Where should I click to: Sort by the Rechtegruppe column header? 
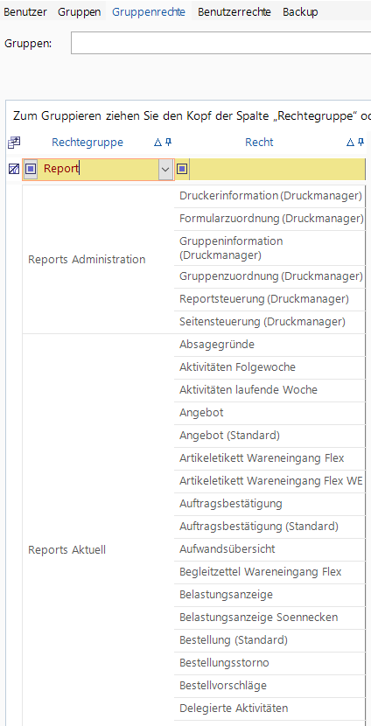coord(87,143)
